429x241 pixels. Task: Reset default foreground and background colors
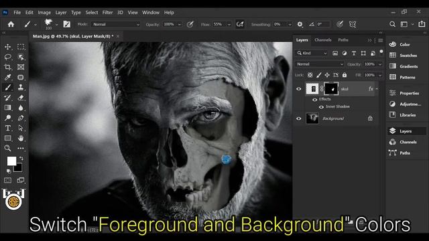pos(9,171)
